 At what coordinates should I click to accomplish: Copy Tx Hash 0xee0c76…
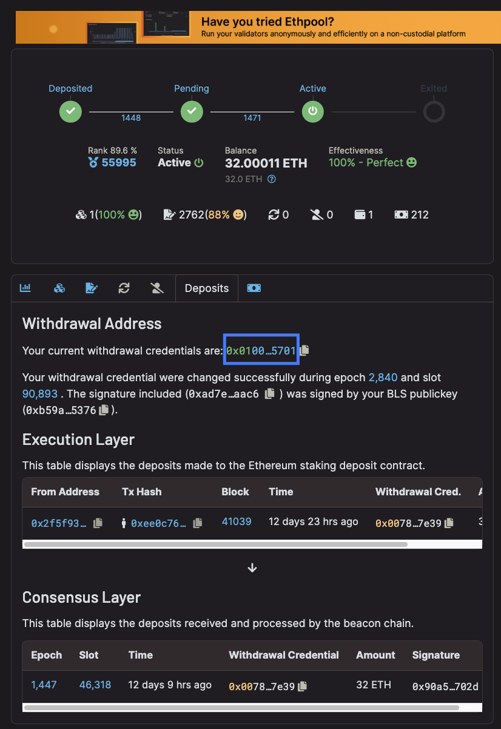pos(197,523)
